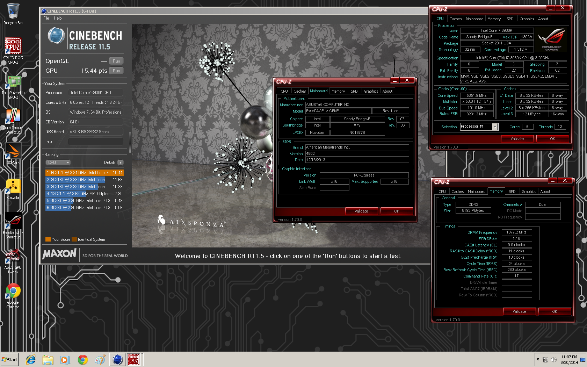The width and height of the screenshot is (587, 367).
Task: Show hidden system tray icons
Action: [538, 359]
